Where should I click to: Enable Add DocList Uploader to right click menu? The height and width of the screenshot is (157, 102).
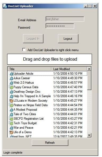24,50
